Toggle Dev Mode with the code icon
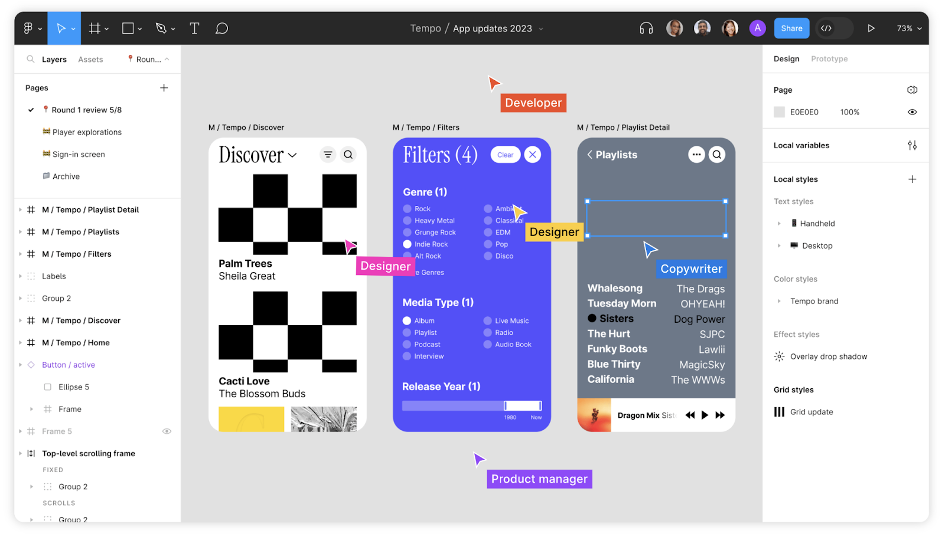This screenshot has height=540, width=945. pos(827,28)
